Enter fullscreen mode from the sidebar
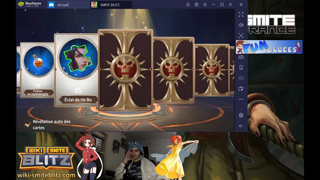This screenshot has height=180, width=320. click(241, 14)
